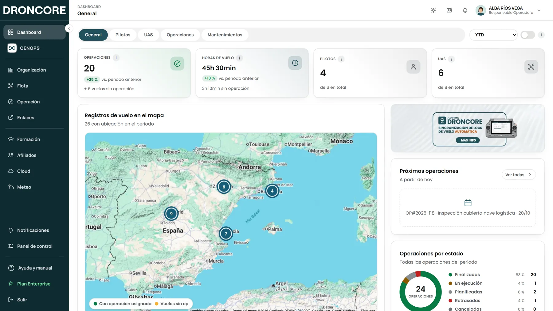The height and width of the screenshot is (311, 553).
Task: Open Flota in the sidebar
Action: coord(34,86)
